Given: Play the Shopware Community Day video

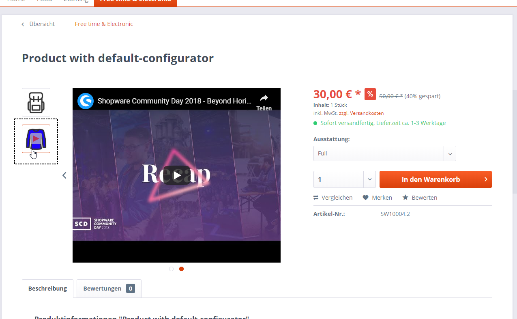Looking at the screenshot, I should tap(176, 175).
